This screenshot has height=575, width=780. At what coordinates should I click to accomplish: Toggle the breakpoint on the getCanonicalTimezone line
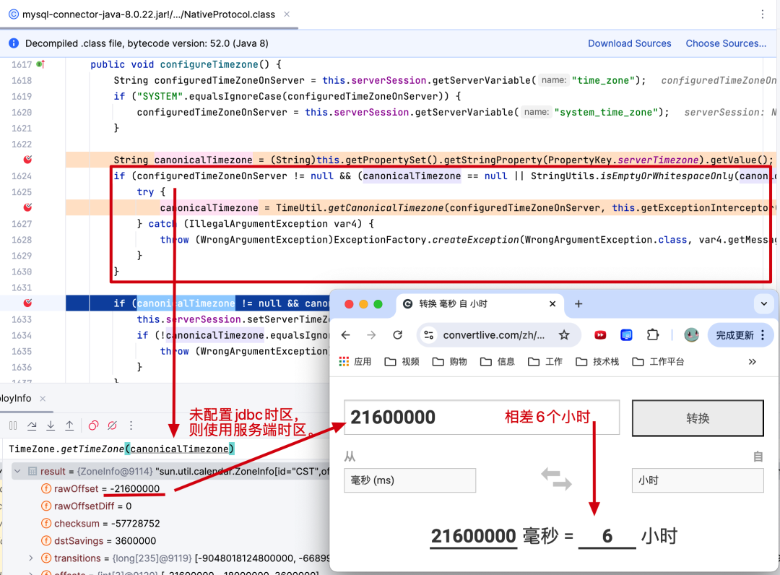(28, 207)
